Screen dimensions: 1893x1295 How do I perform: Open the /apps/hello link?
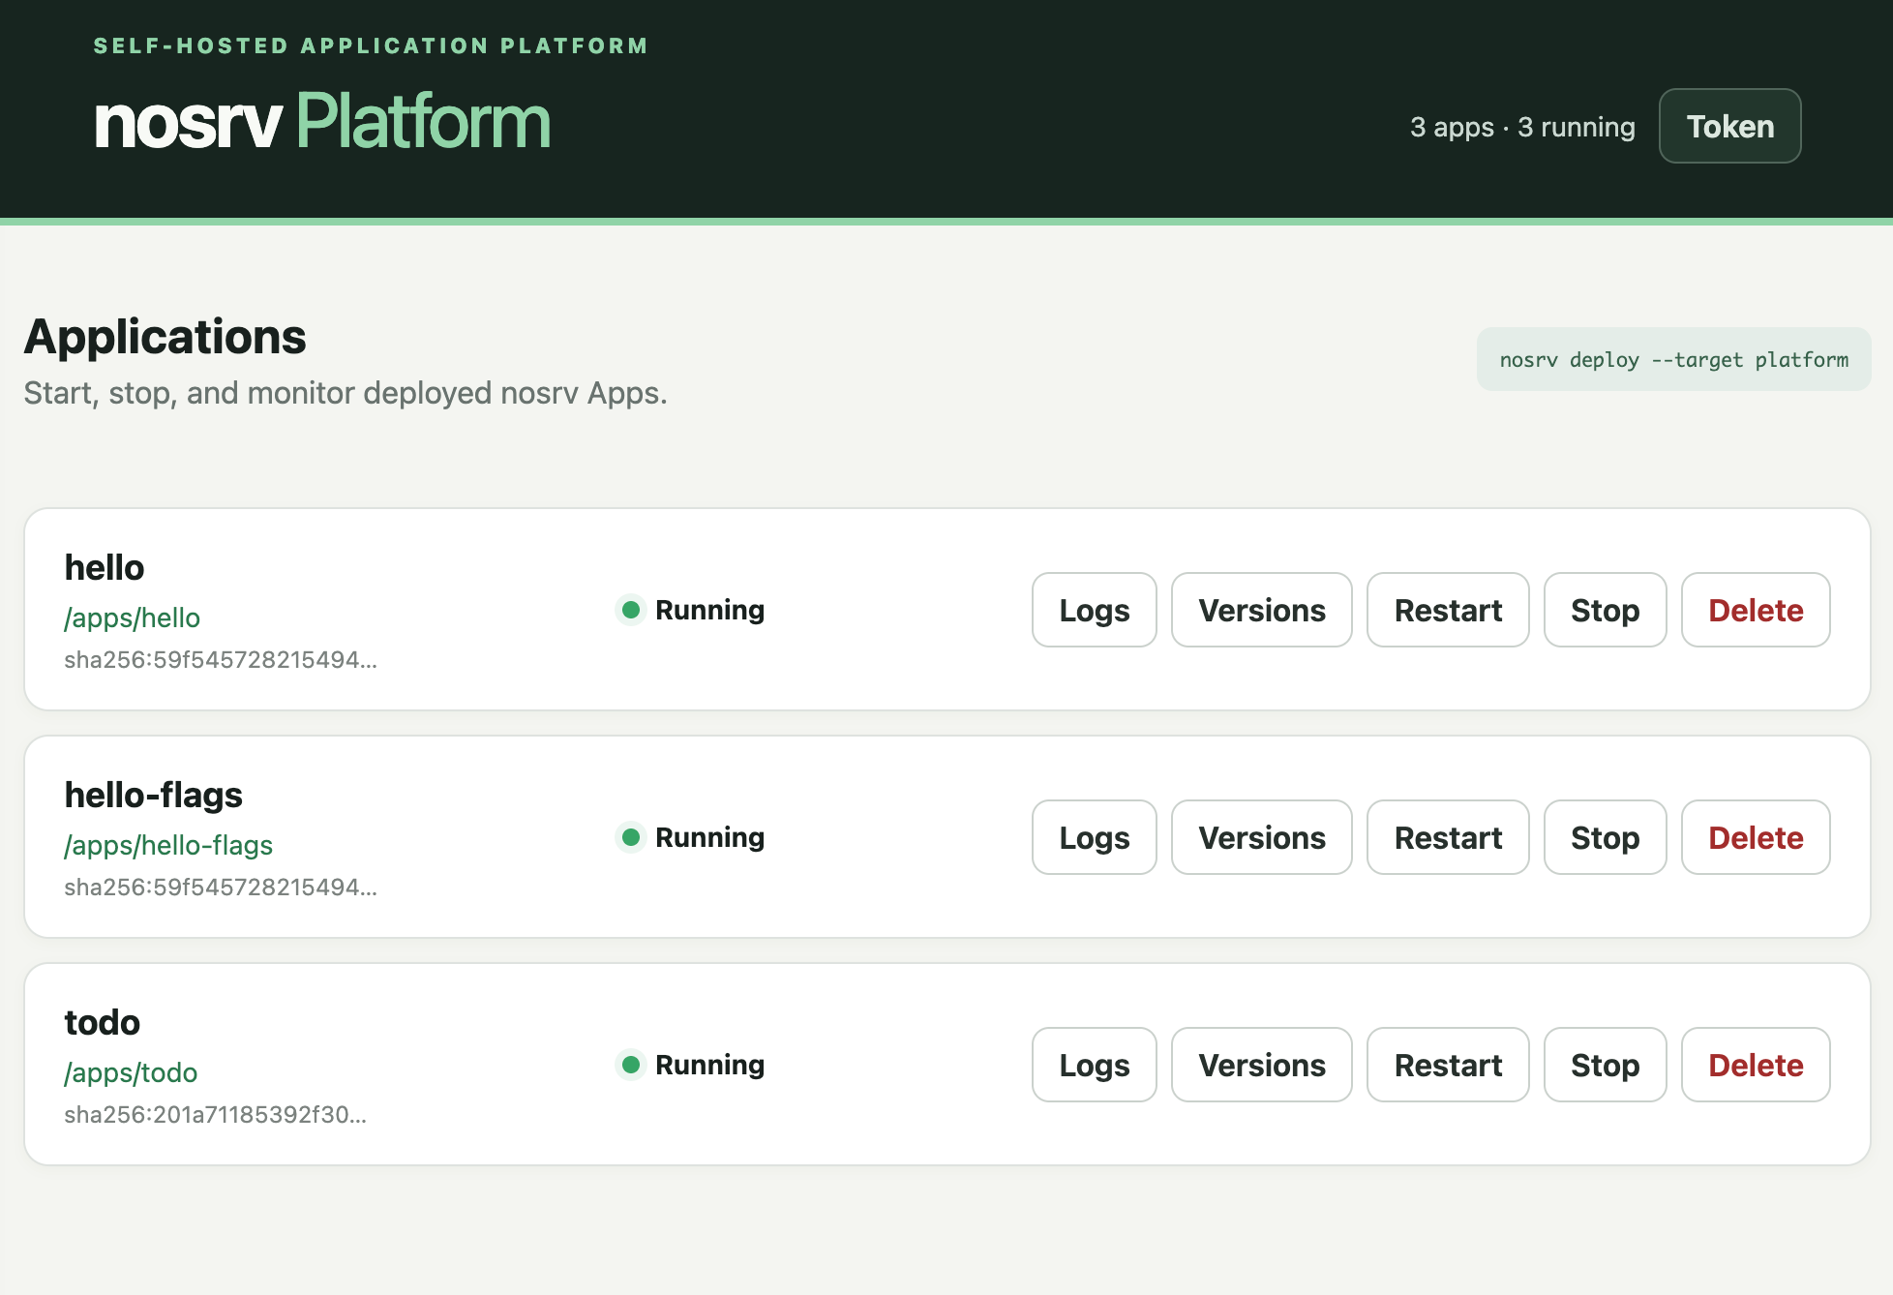(x=132, y=617)
